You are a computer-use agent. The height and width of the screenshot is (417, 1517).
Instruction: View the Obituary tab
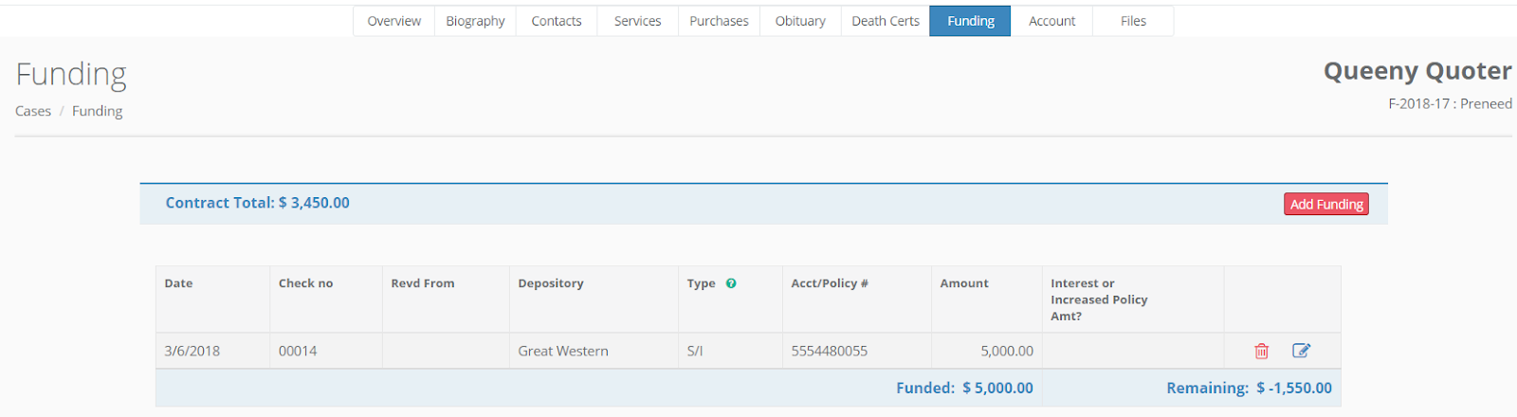[x=800, y=21]
